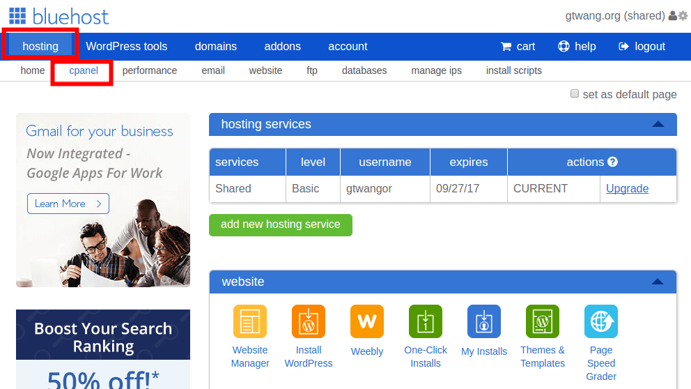Switch to the install scripts sub-tab
This screenshot has width=691, height=389.
pos(514,70)
